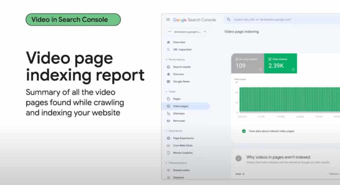This screenshot has width=340, height=185.
Task: Click the Discover asterisk icon
Action: (169, 74)
